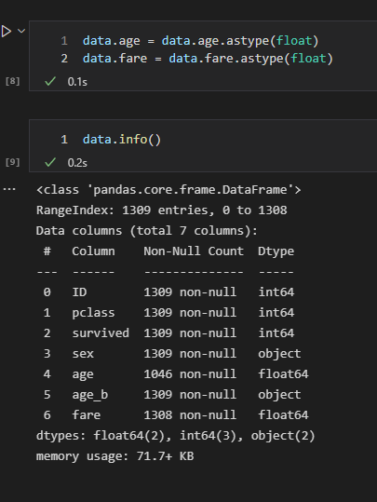This screenshot has width=377, height=502.
Task: Click the pandas DataFrame class line
Action: (168, 190)
